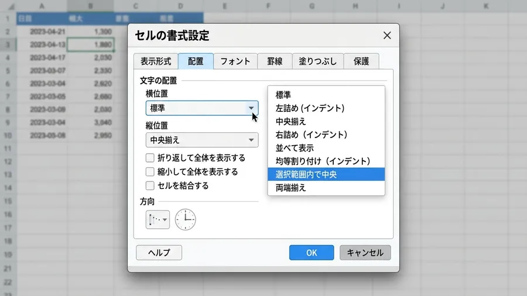Select row 12 header in spreadsheet
The height and width of the screenshot is (296, 527).
8,162
